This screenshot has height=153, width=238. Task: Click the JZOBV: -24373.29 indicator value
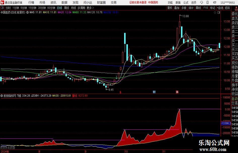click(41, 96)
